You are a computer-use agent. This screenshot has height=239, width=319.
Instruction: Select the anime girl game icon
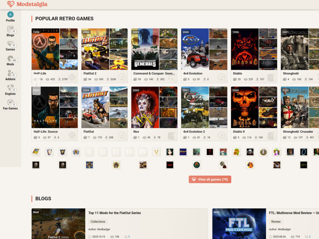(170, 152)
